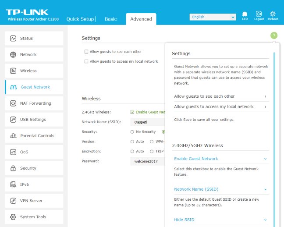This screenshot has height=227, width=284.
Task: Go to Wireless sidebar item
Action: coord(34,71)
